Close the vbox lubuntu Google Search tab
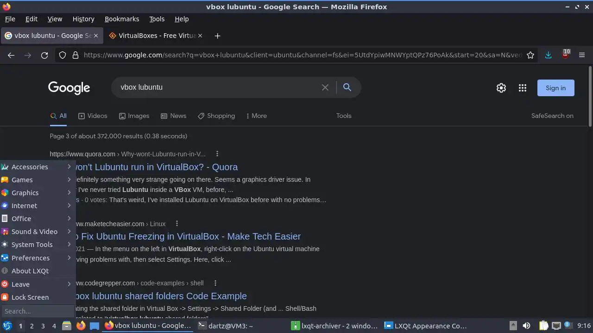Image resolution: width=593 pixels, height=333 pixels. coord(96,36)
